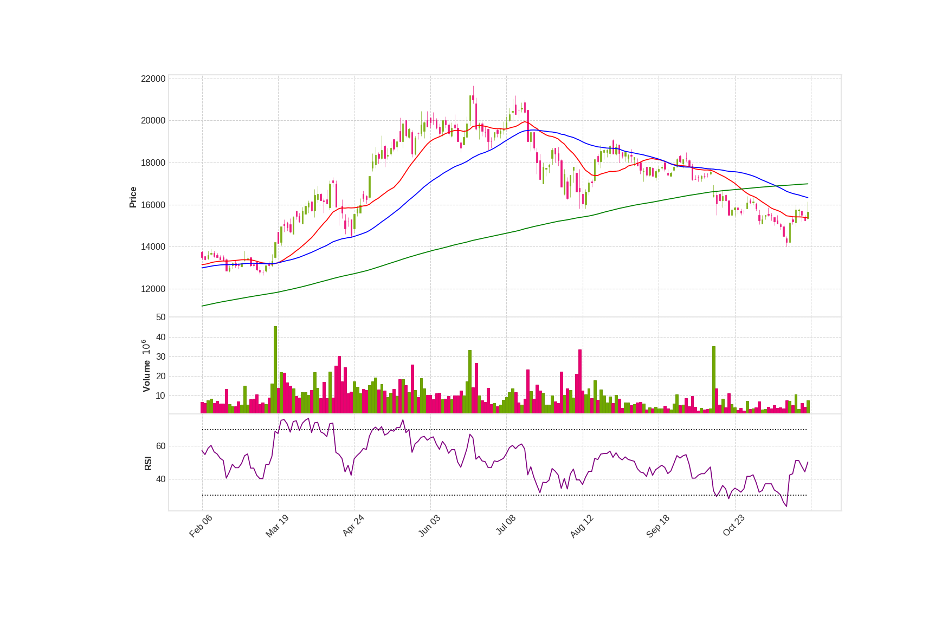The image size is (935, 623).
Task: Click the RSI axis label 60
Action: (160, 446)
